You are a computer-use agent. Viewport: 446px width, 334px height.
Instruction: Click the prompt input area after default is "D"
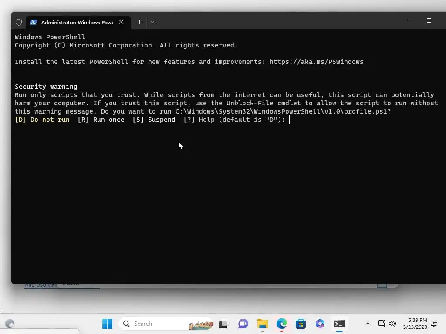point(290,120)
